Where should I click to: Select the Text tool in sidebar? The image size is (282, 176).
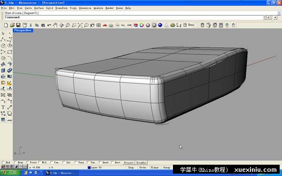tap(3, 107)
